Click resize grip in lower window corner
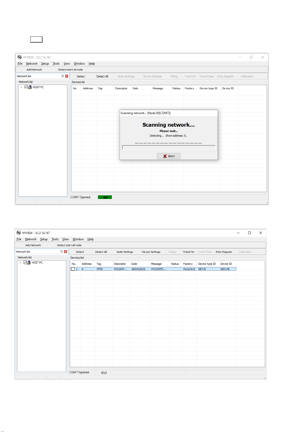This screenshot has width=305, height=432. point(265,378)
